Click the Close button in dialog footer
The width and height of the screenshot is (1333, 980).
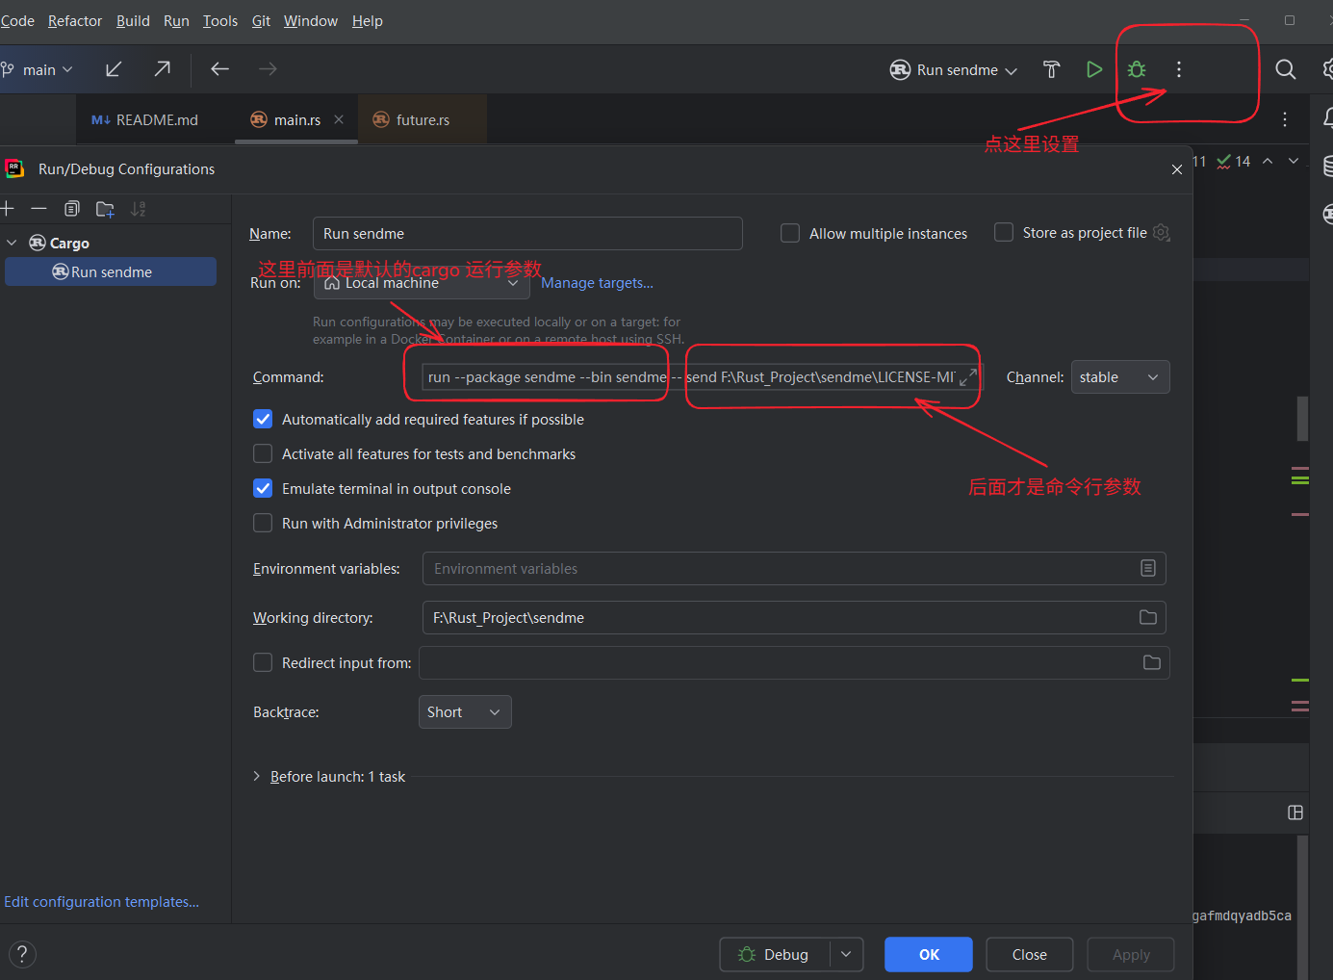pos(1030,954)
